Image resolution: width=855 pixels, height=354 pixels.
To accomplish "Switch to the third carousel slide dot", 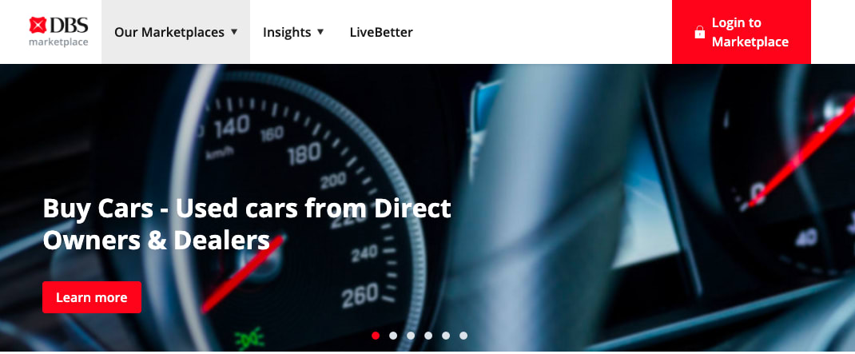I will (x=411, y=336).
